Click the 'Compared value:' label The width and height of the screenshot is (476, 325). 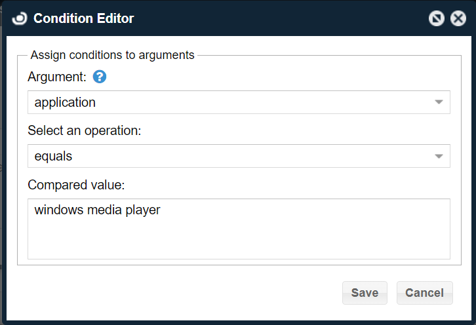[76, 185]
